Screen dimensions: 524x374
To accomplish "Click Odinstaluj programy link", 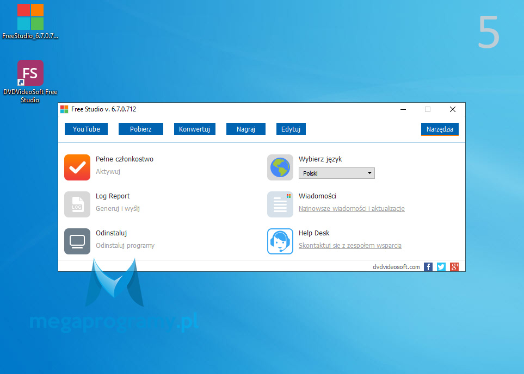I will tap(125, 246).
